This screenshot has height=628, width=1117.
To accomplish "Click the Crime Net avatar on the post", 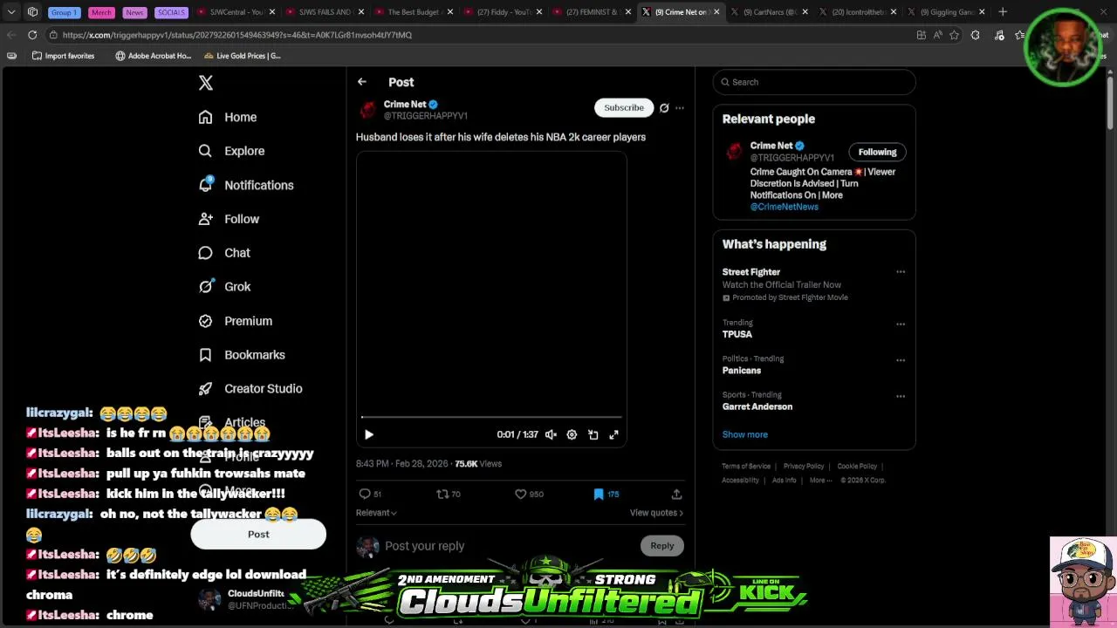I will pos(367,110).
